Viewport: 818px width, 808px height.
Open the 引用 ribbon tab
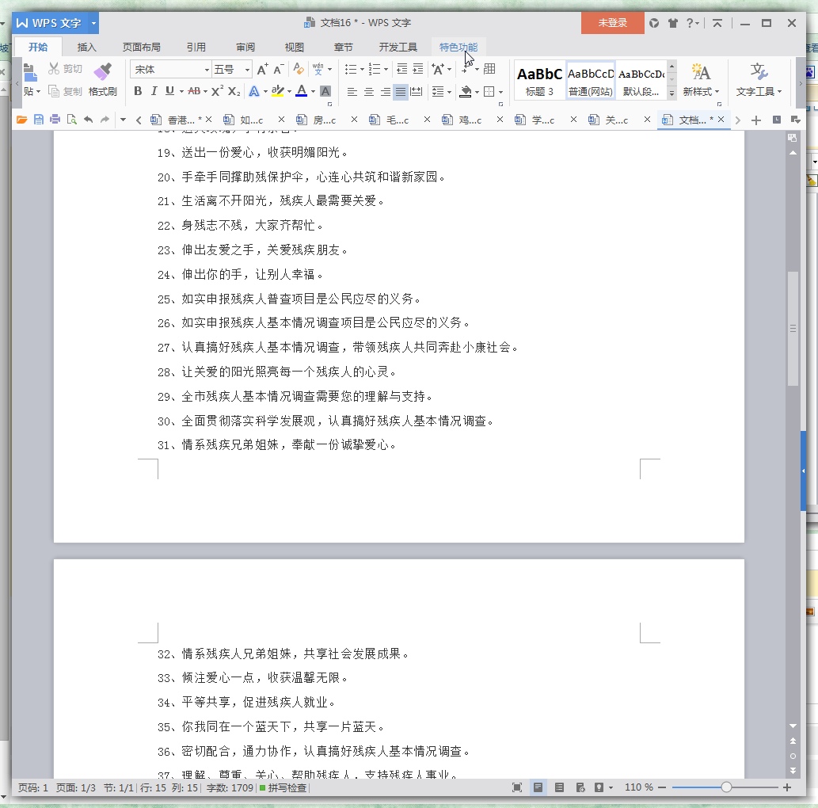coord(196,48)
